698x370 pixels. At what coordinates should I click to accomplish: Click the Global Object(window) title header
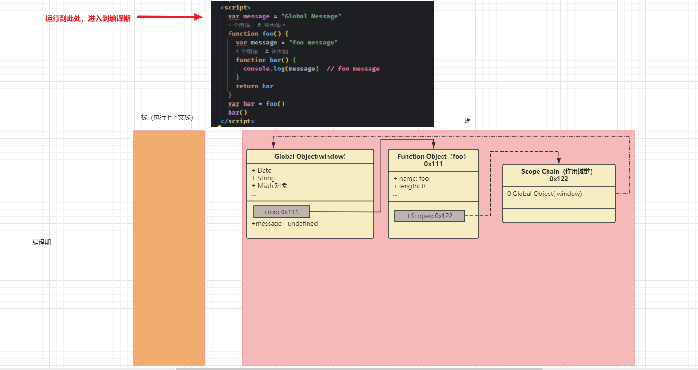tap(310, 156)
